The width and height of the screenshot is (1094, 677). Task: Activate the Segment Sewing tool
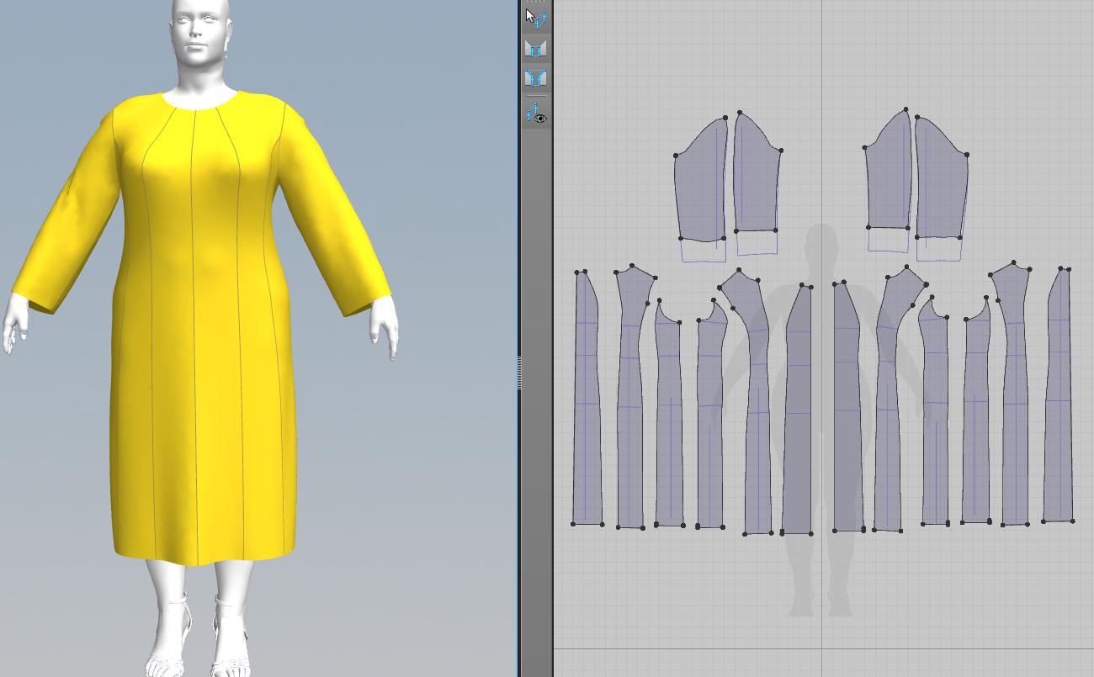(x=535, y=48)
